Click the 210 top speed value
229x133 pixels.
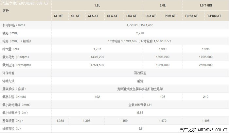[x=205, y=97]
